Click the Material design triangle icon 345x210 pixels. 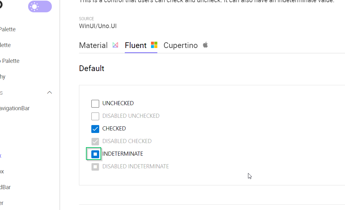(x=115, y=45)
